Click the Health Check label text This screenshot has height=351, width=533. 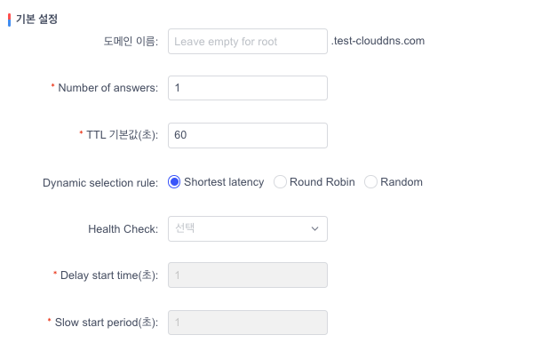[123, 229]
